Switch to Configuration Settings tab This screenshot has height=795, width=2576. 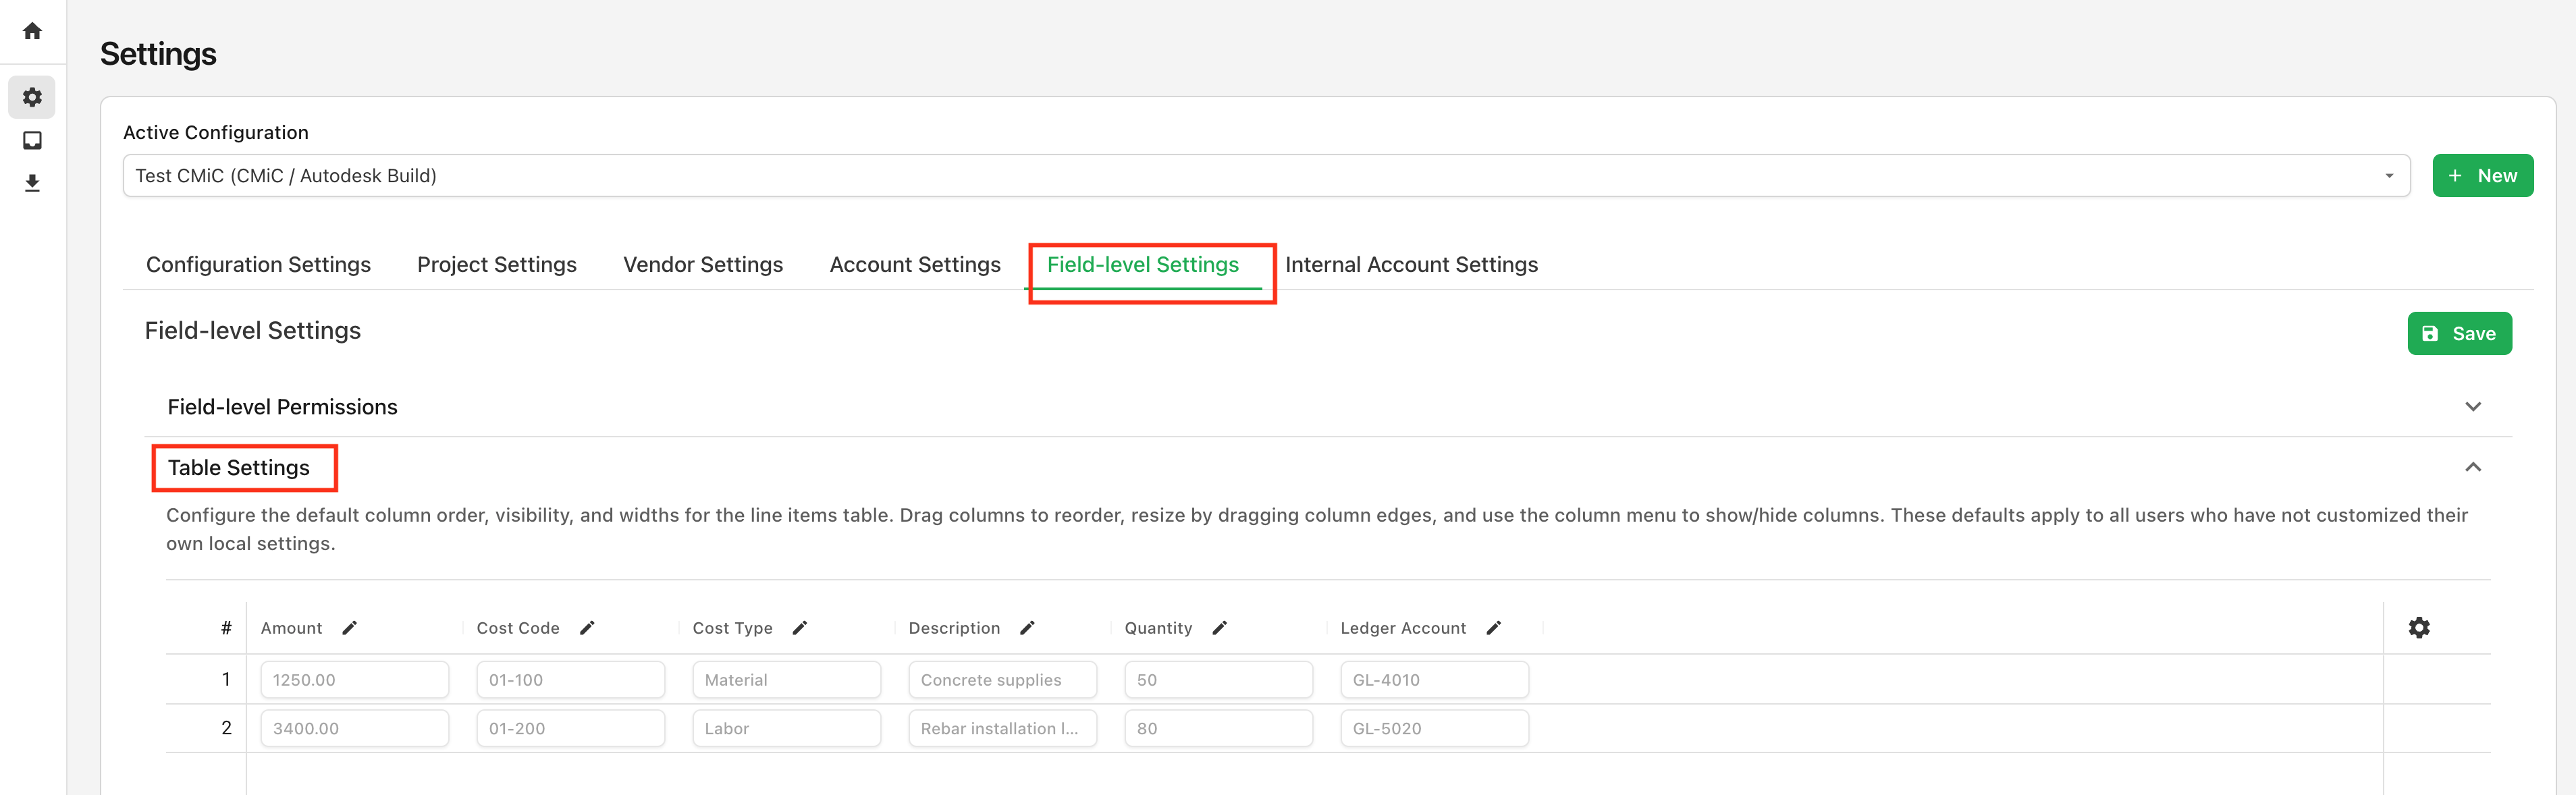(258, 265)
